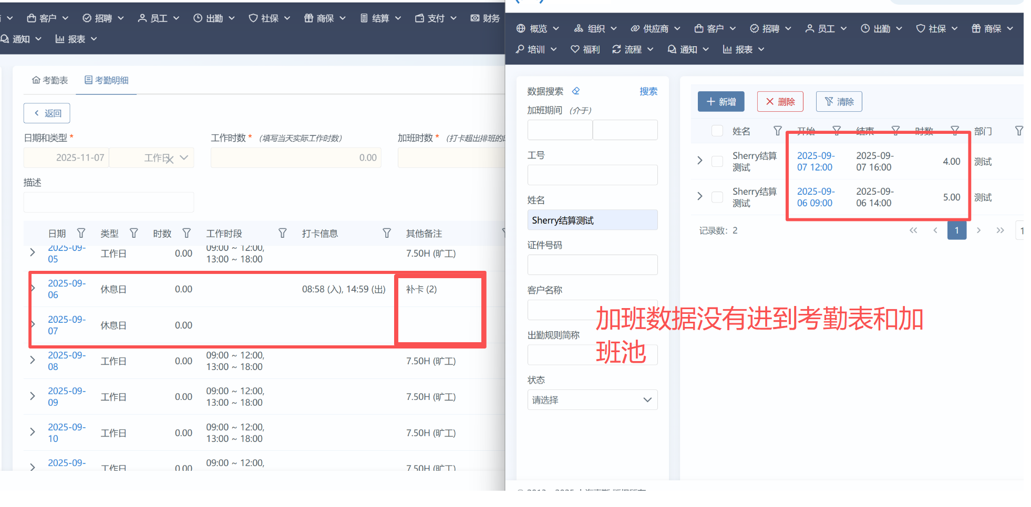The height and width of the screenshot is (507, 1031).
Task: Expand the 2025-09-08 attendance row
Action: coord(33,361)
